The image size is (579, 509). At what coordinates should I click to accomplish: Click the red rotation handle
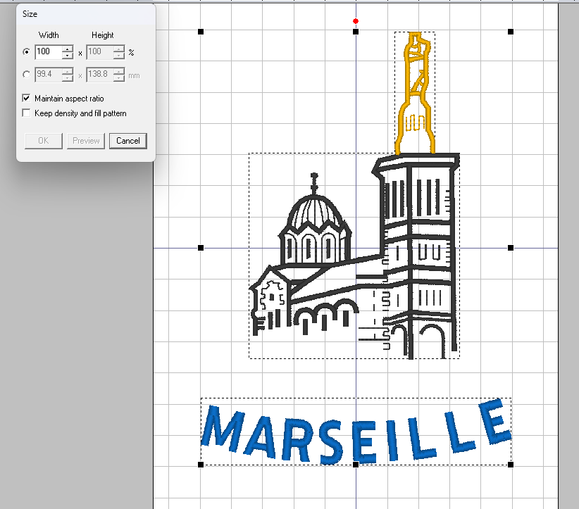pyautogui.click(x=356, y=21)
